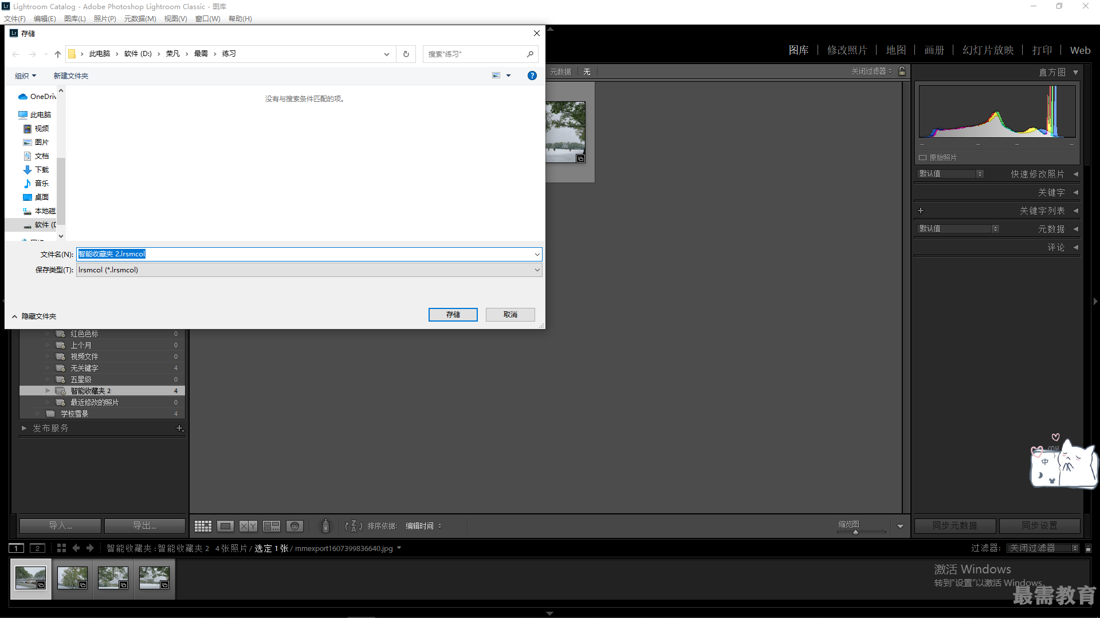Open the Organize (组织) dropdown menu
The height and width of the screenshot is (618, 1100).
point(26,76)
